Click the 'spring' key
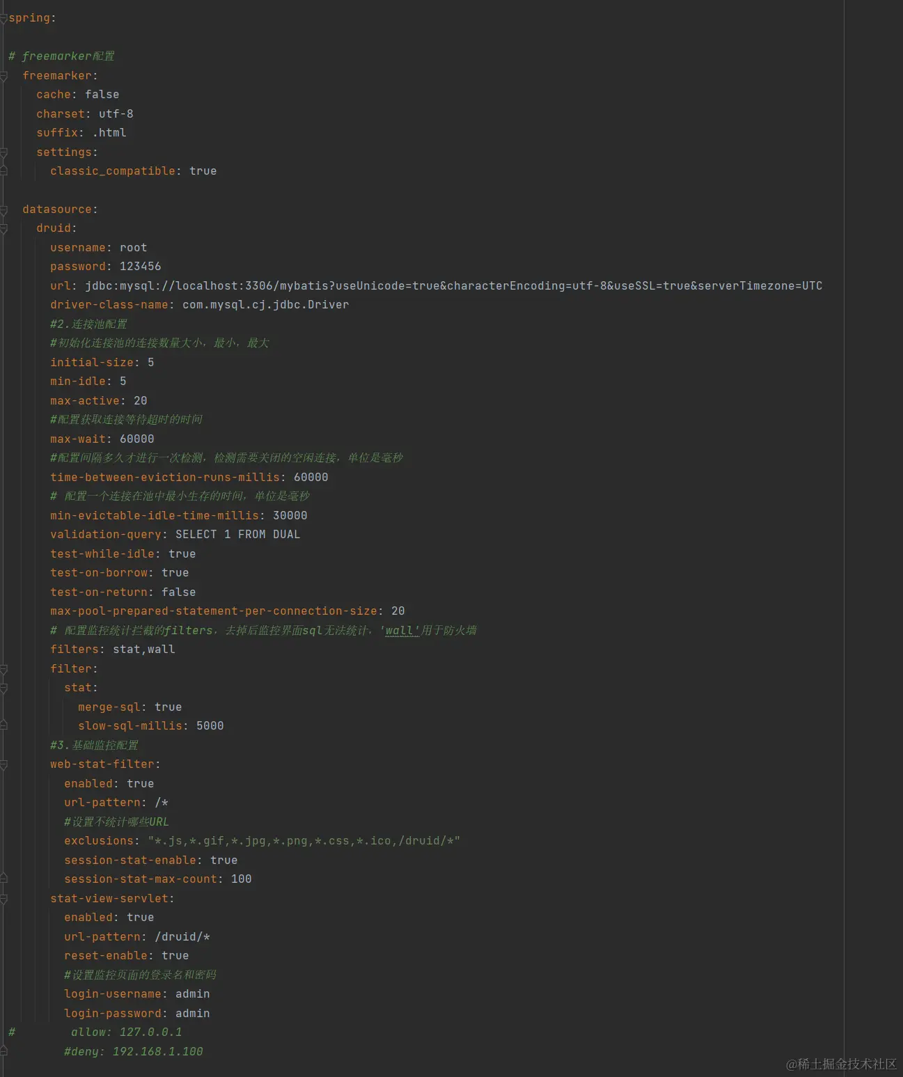 click(29, 18)
